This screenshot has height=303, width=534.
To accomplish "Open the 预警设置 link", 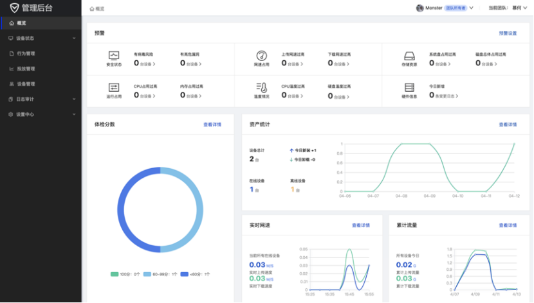I will [507, 33].
